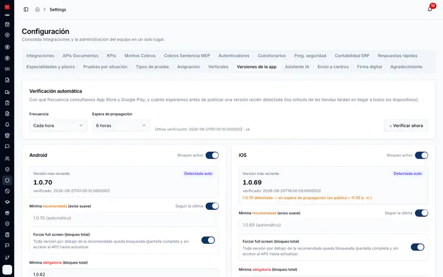Screen dimensions: 443x277
Task: Disable Android Bloqueo activo switch
Action: pos(212,155)
